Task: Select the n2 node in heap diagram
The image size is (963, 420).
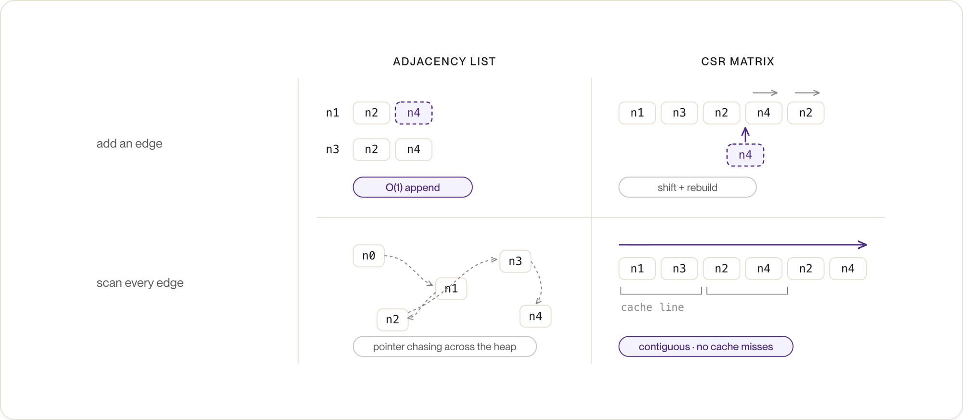Action: coord(392,319)
